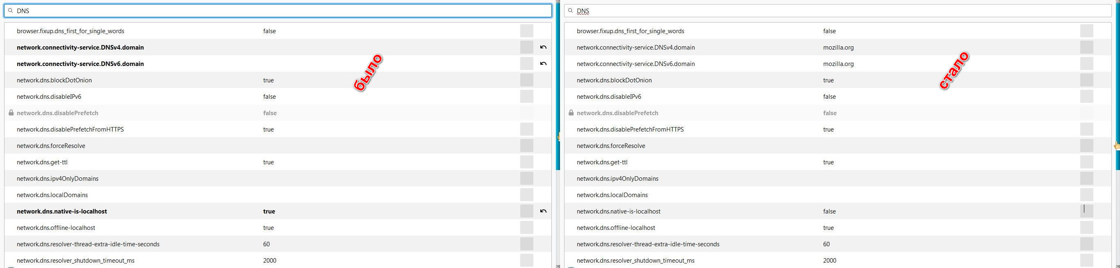Click bold DNSv6.domain pref name, left panel
This screenshot has width=1120, height=268.
[x=80, y=64]
